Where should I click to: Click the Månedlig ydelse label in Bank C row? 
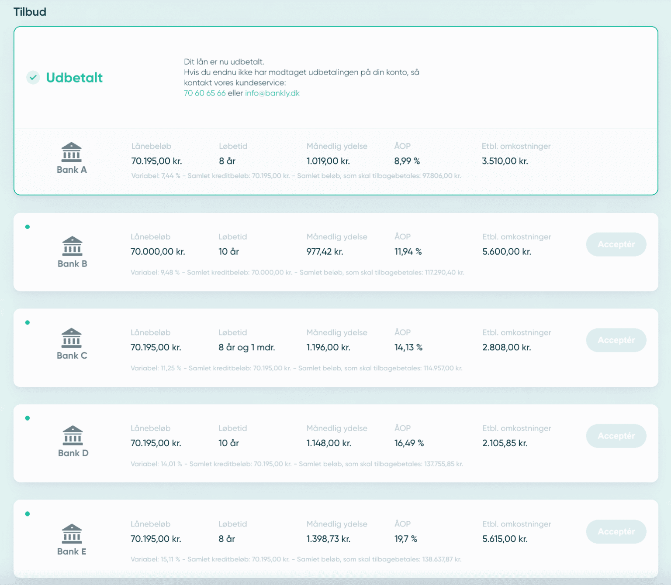coord(337,332)
